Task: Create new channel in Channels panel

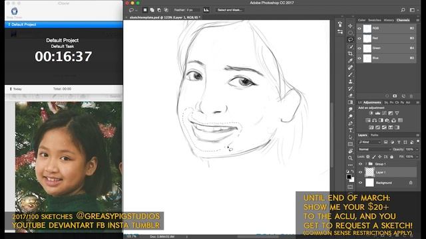Action: point(403,96)
